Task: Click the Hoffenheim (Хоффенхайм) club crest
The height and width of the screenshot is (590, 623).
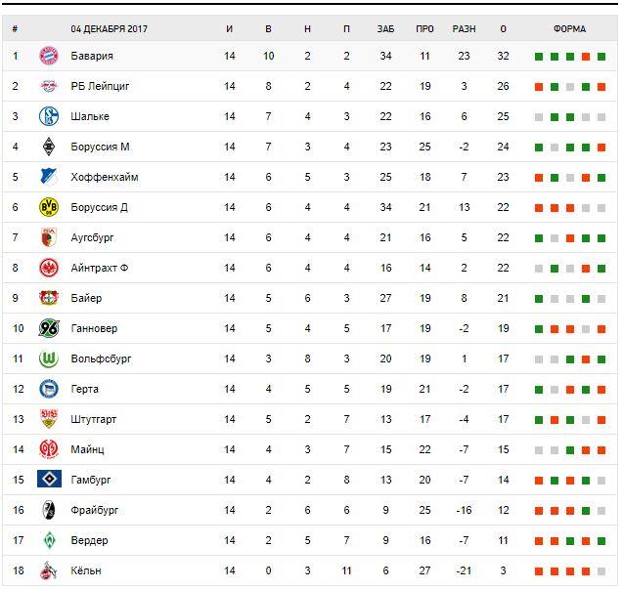Action: coord(49,177)
